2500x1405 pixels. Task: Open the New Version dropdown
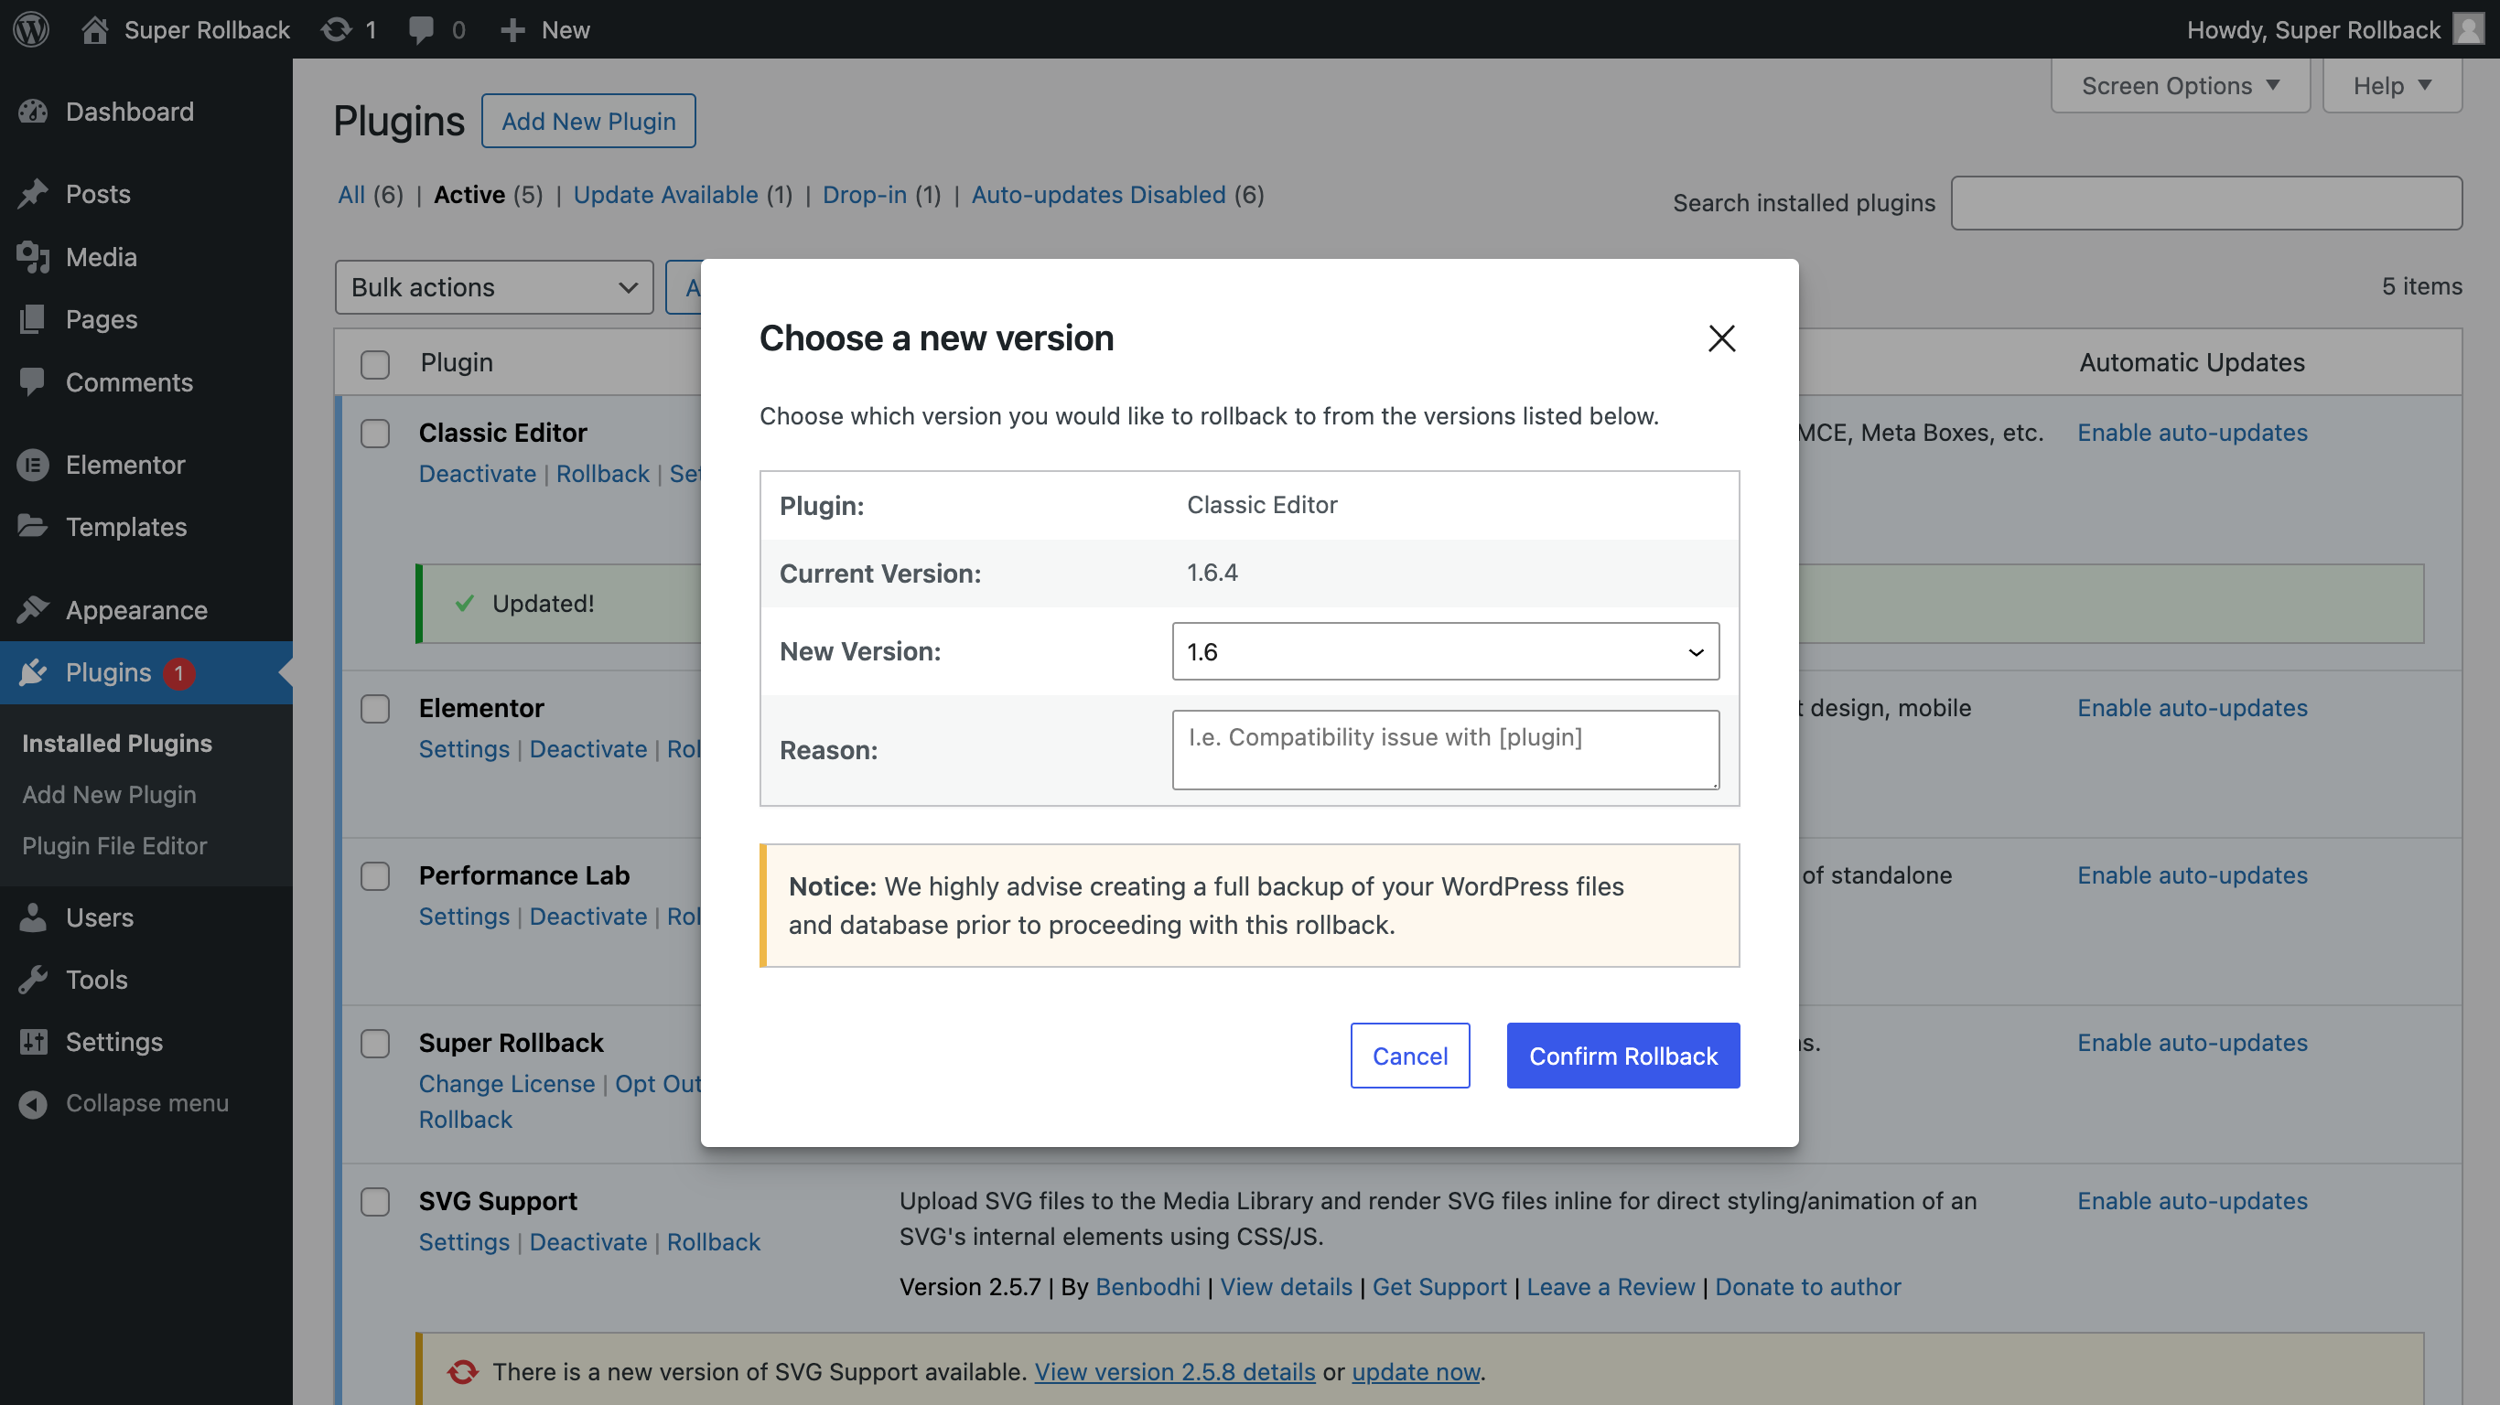(1445, 651)
